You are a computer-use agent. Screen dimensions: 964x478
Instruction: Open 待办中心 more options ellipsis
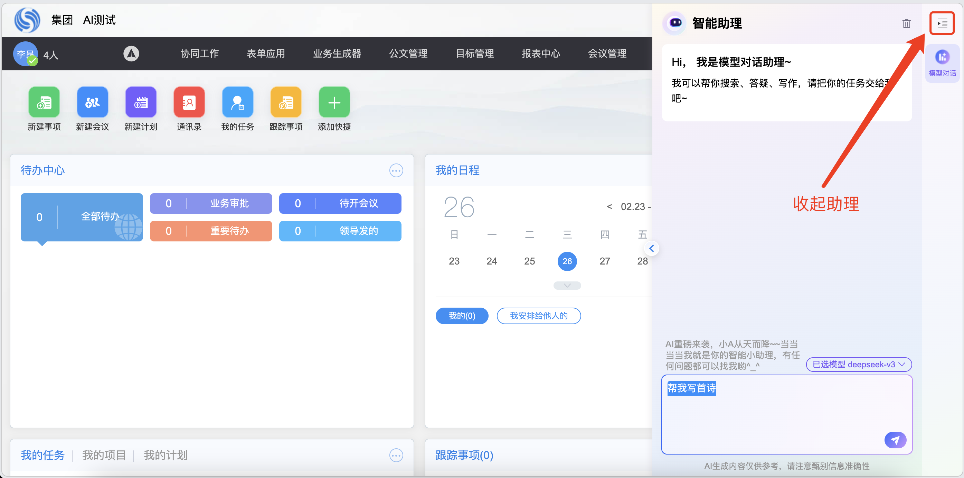pos(396,171)
